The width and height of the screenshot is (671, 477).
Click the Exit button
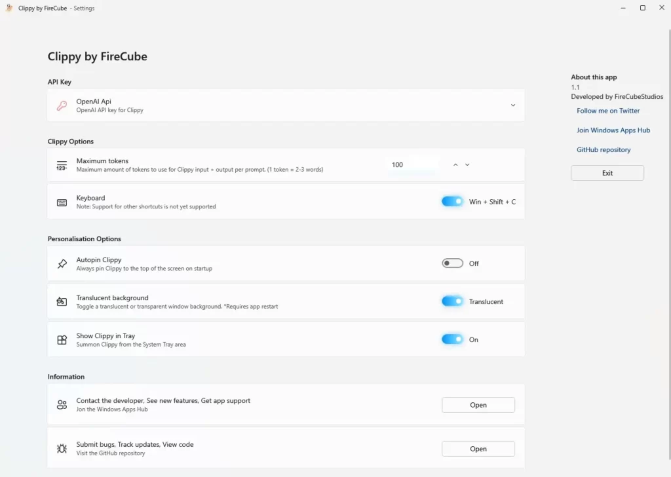tap(607, 172)
